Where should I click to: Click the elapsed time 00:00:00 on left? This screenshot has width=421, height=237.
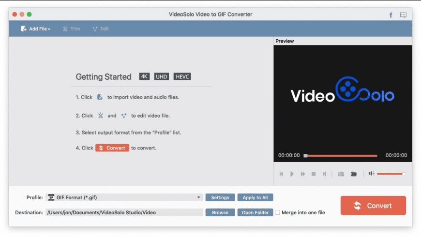[x=289, y=155]
